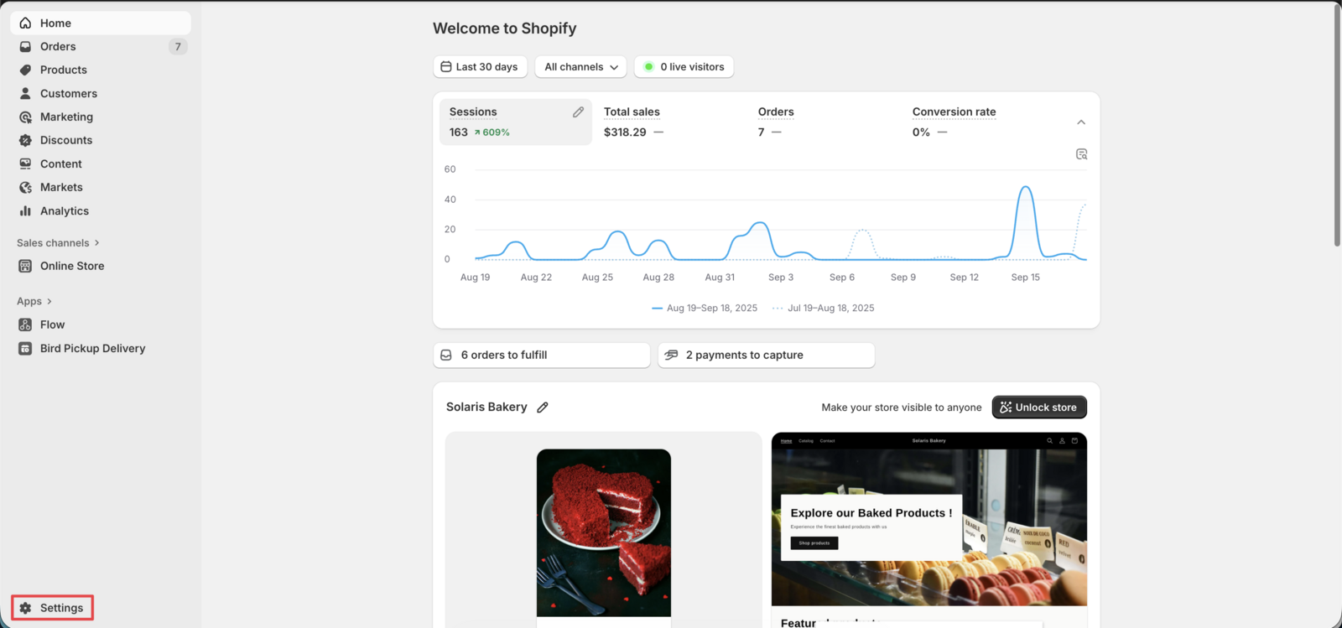
Task: Click the Flow app icon
Action: tap(25, 325)
